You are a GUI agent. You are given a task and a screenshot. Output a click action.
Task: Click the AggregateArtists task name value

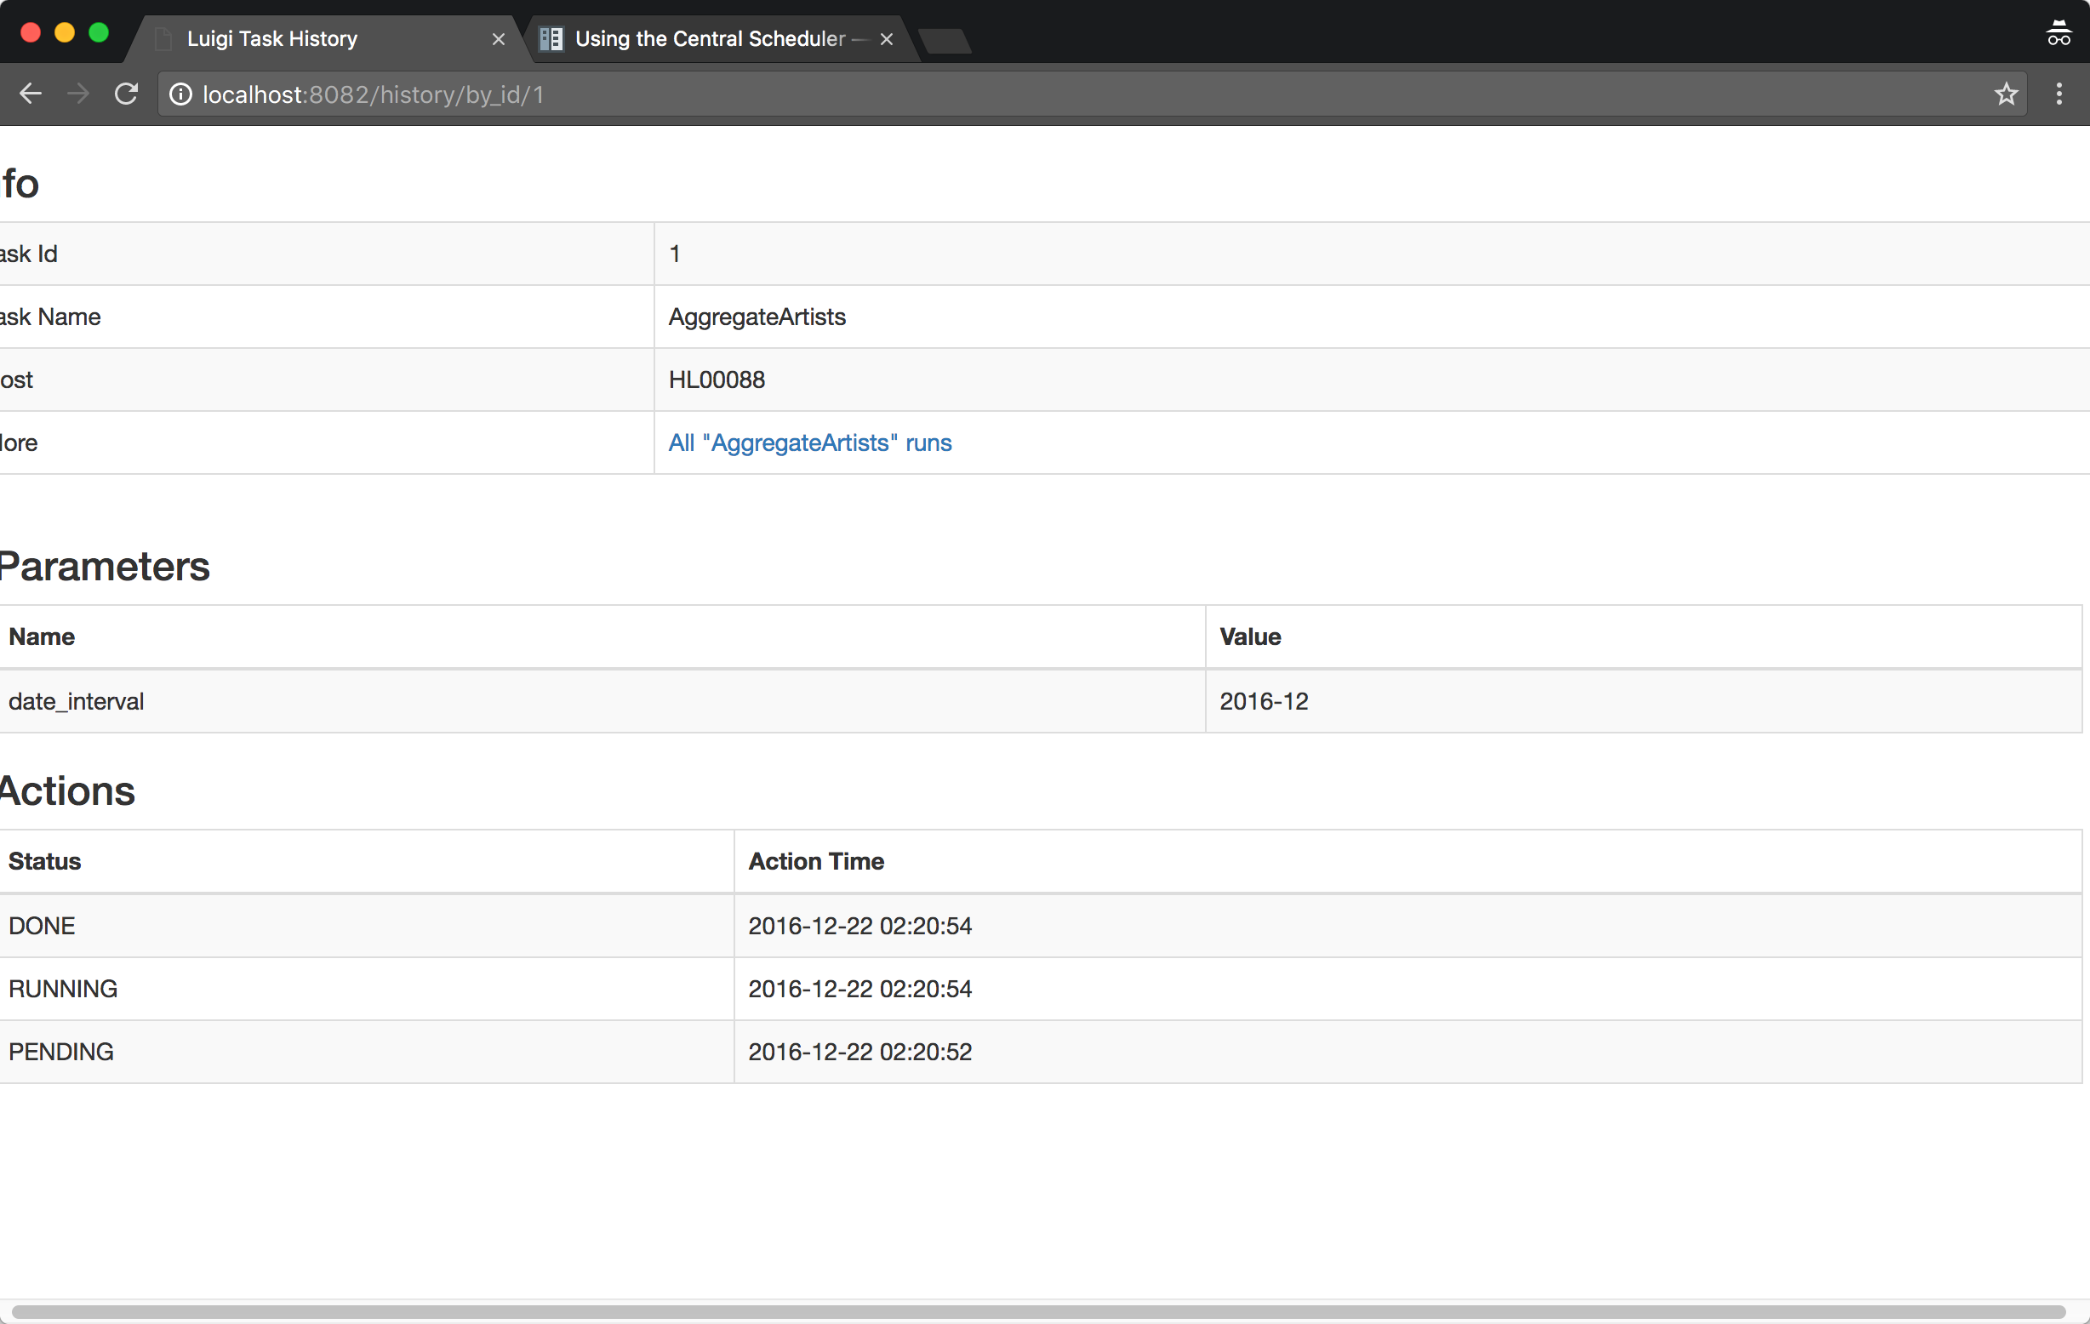pyautogui.click(x=757, y=317)
